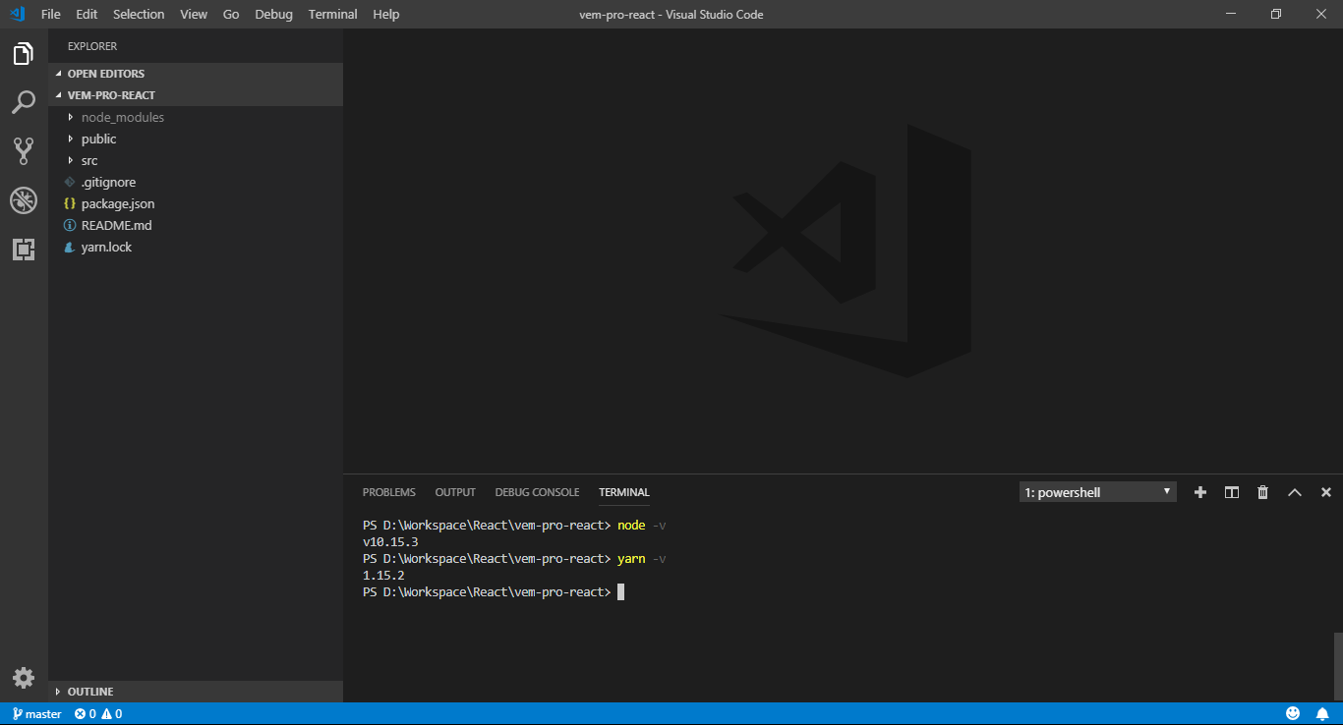The height and width of the screenshot is (725, 1343).
Task: Open the .gitignore file
Action: (x=196, y=182)
